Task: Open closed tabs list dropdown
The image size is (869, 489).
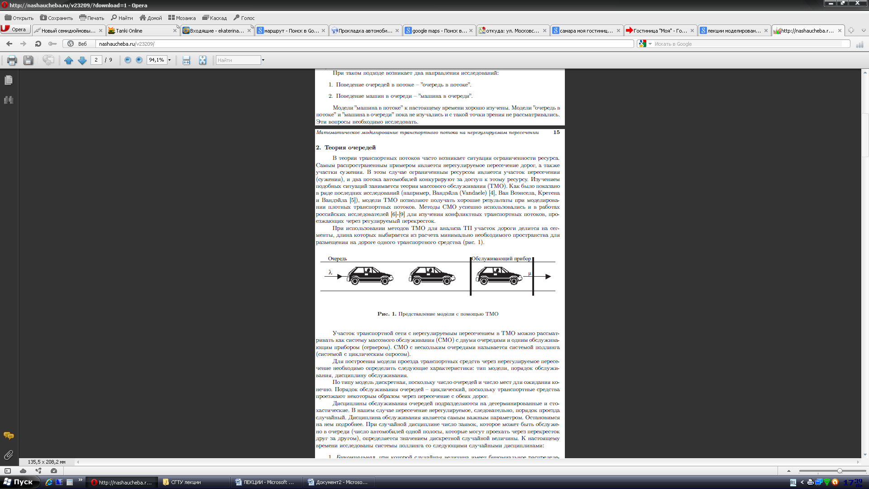Action: (x=864, y=30)
